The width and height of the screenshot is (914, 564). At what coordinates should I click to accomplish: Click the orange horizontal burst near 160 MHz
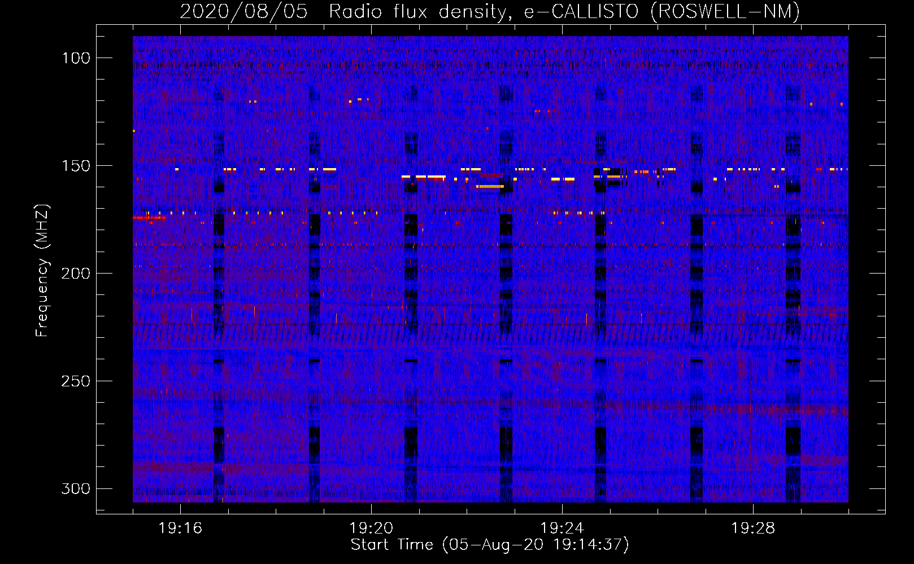(x=490, y=186)
